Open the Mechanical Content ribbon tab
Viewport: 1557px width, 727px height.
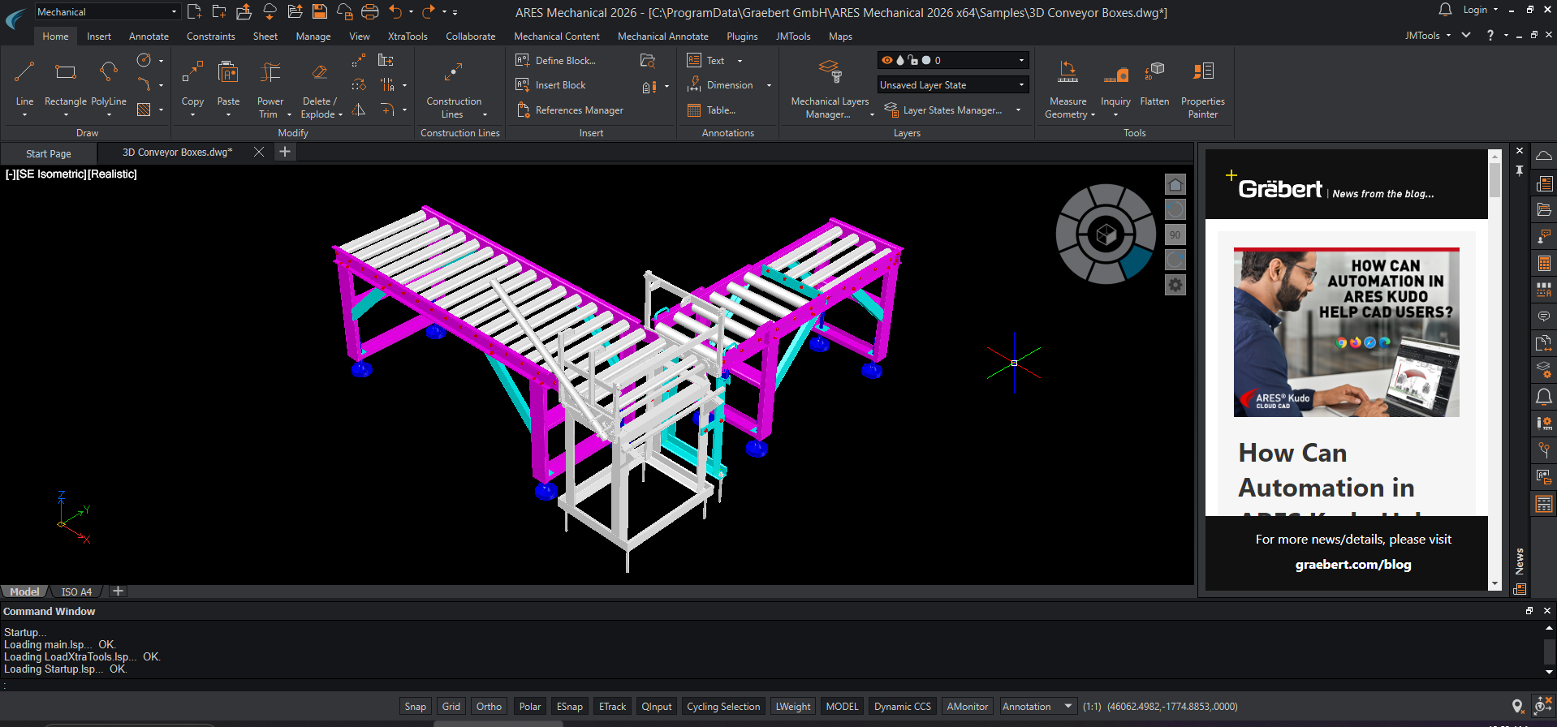point(556,37)
